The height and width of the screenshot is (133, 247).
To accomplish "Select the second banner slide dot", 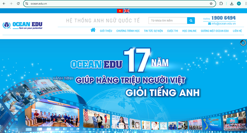I will (107, 127).
